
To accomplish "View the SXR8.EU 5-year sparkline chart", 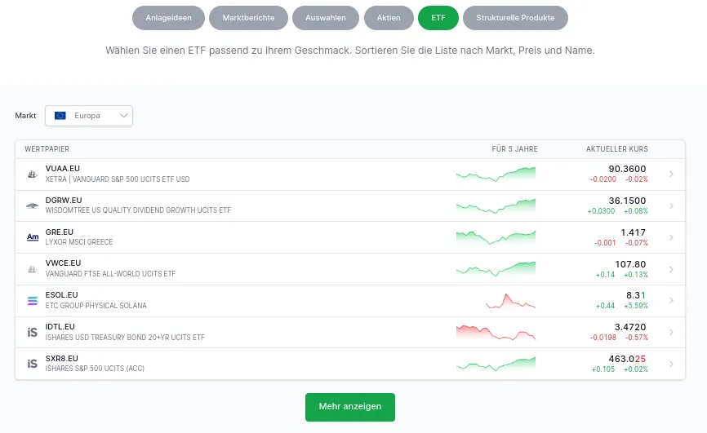I will [x=496, y=364].
